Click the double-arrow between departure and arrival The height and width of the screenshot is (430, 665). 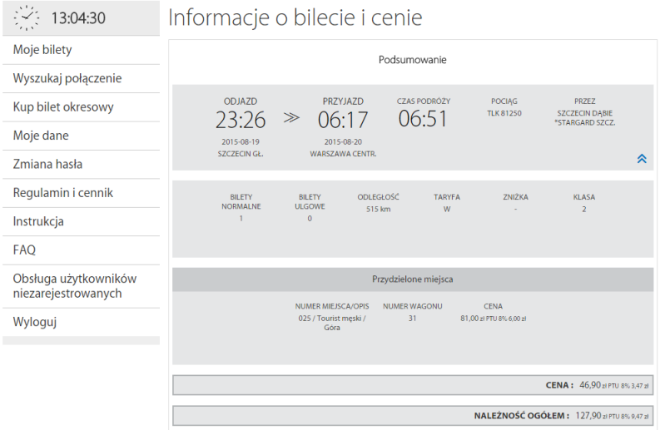(291, 117)
